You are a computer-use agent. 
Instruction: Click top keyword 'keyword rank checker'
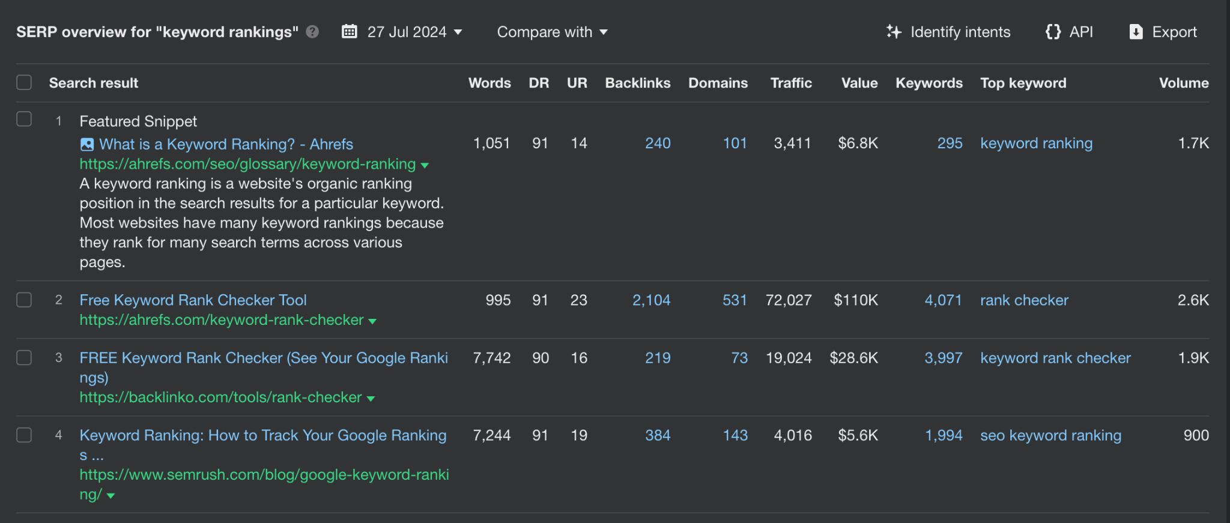(x=1055, y=358)
